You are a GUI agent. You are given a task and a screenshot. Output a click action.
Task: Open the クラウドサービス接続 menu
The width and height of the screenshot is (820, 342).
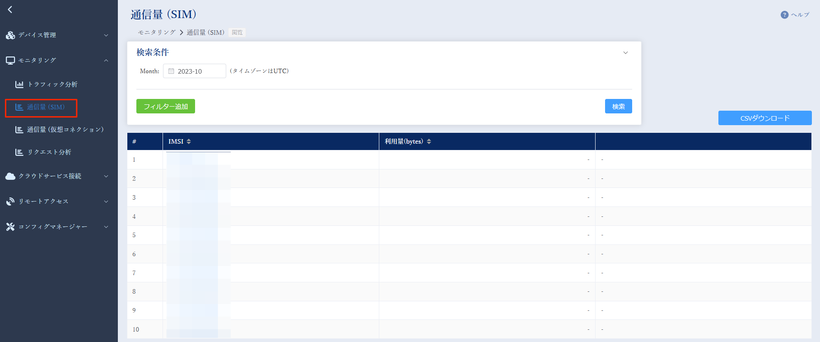pyautogui.click(x=59, y=176)
